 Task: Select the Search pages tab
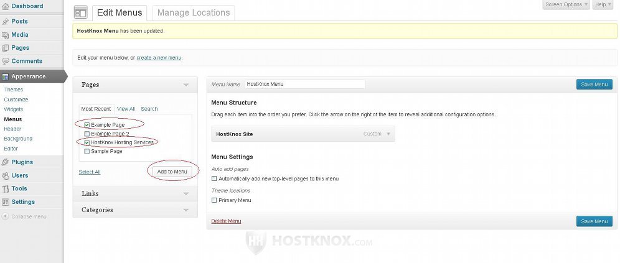149,109
